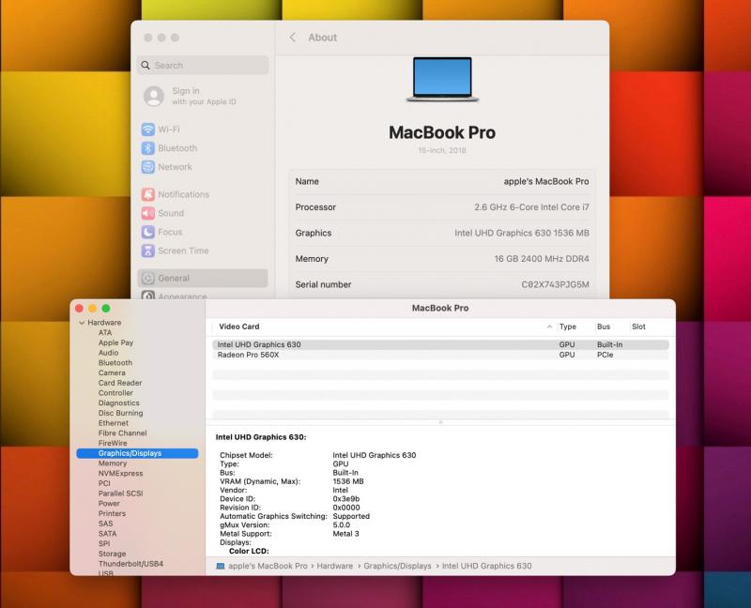Click the name value apple's MacBook Pro
Screen dimensions: 751x608
[x=546, y=181]
